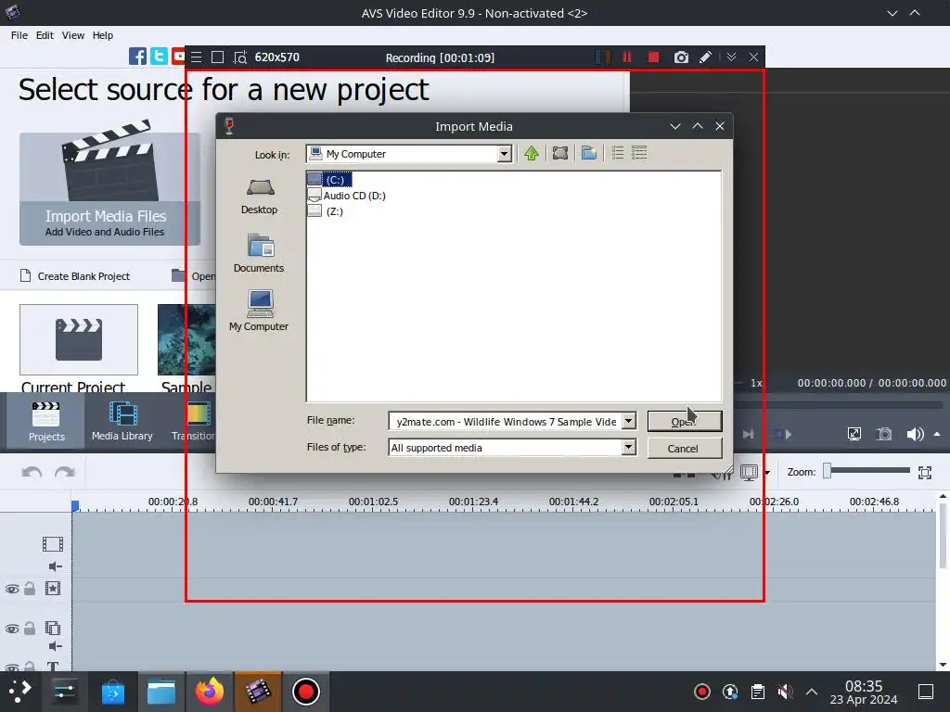Screen dimensions: 950x712
Task: Select the (C:) drive
Action: click(329, 180)
